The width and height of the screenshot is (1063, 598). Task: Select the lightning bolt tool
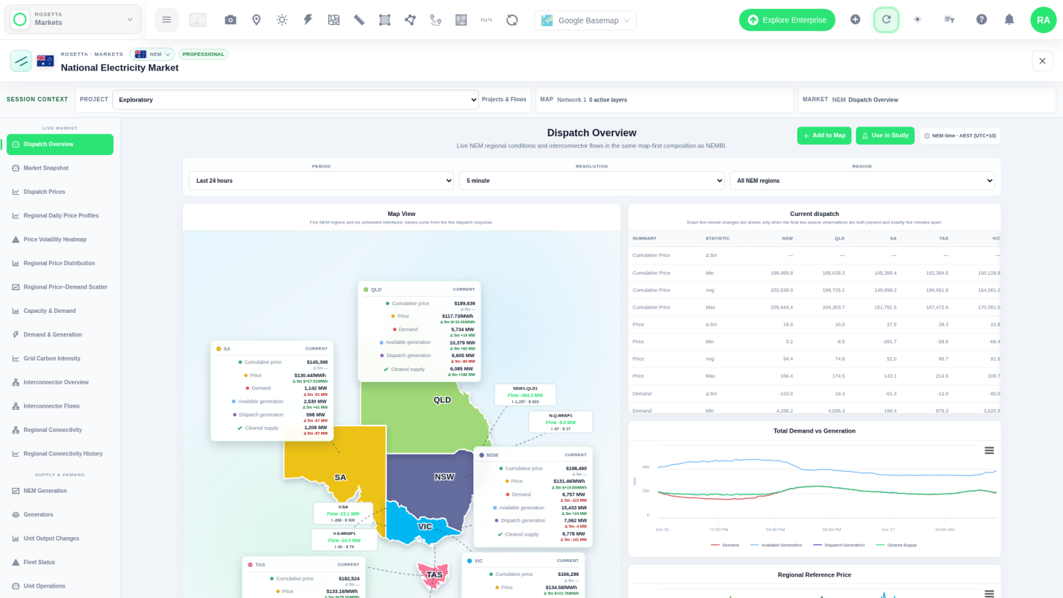point(308,20)
